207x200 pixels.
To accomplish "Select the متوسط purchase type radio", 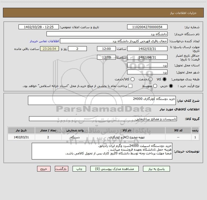I will coord(155,86).
